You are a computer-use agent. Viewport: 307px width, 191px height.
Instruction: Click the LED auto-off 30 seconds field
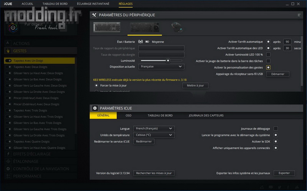(287, 48)
